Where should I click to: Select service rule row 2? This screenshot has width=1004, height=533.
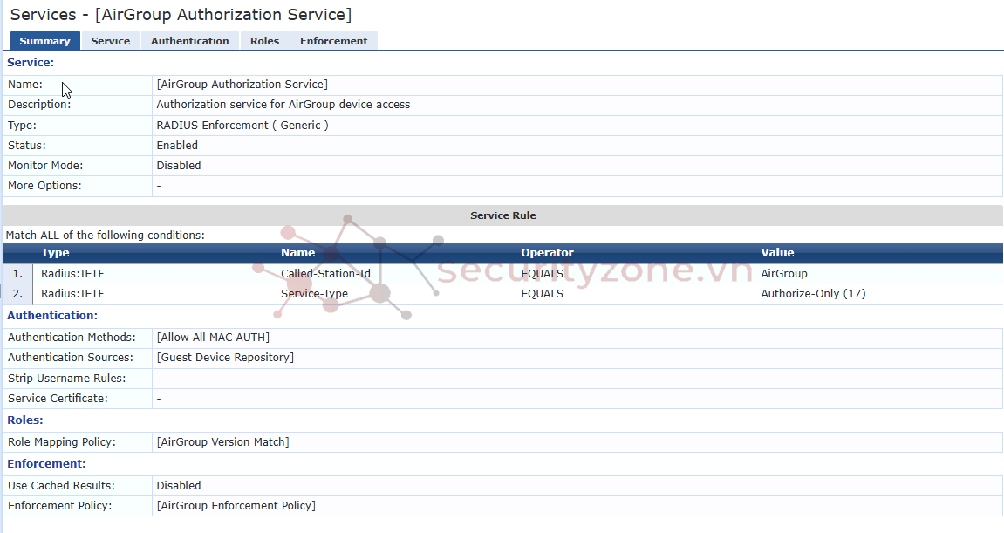point(17,294)
